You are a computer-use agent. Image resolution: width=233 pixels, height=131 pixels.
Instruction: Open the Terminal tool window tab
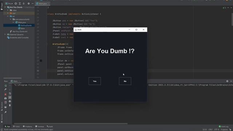coord(40,127)
